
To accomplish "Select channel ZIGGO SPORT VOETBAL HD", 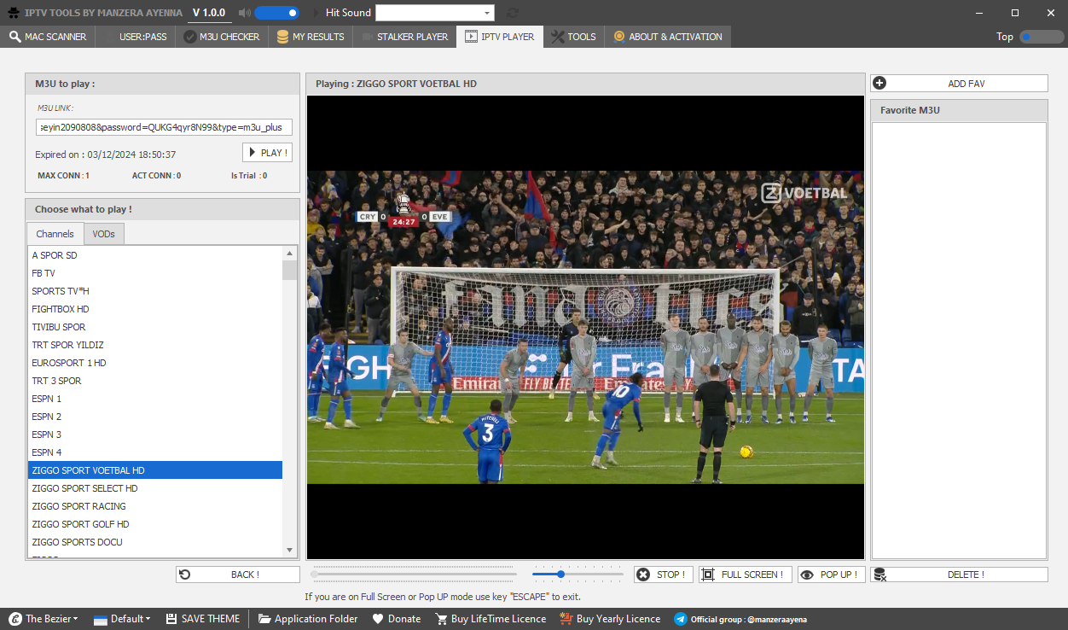I will (155, 470).
